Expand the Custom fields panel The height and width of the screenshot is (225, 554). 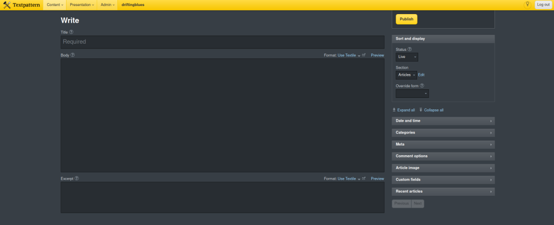[443, 180]
